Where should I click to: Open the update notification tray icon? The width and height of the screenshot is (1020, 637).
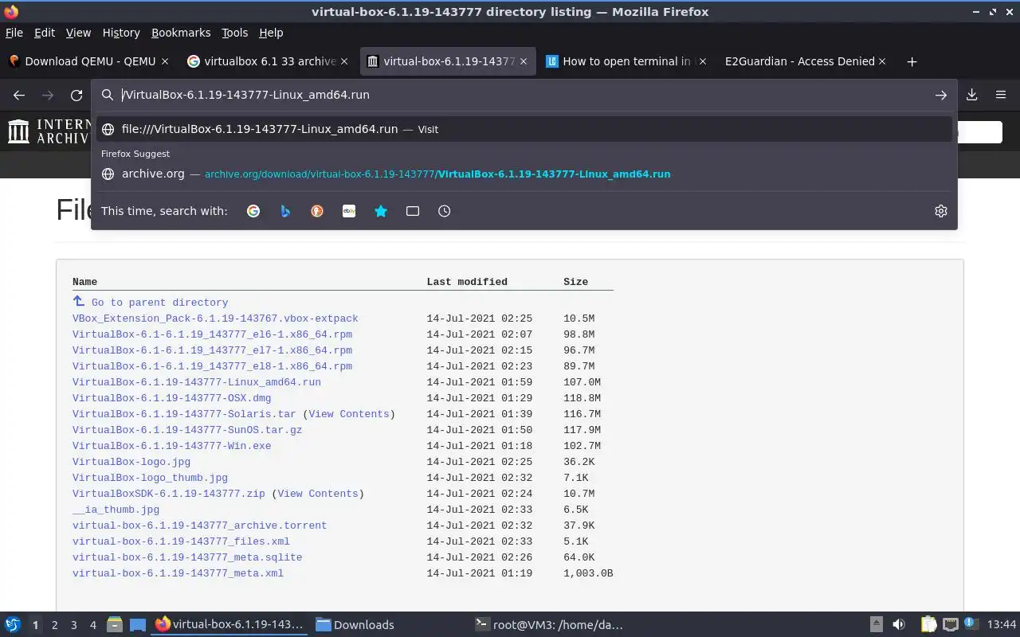pyautogui.click(x=971, y=625)
